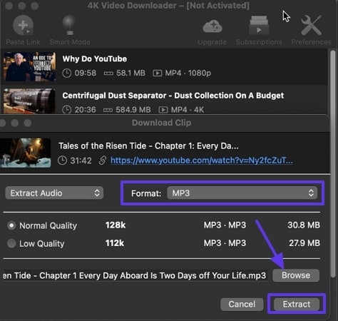
Task: Click the Browse button
Action: [296, 275]
